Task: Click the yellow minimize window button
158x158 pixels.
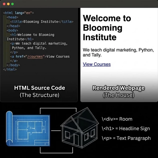Action: point(8,4)
